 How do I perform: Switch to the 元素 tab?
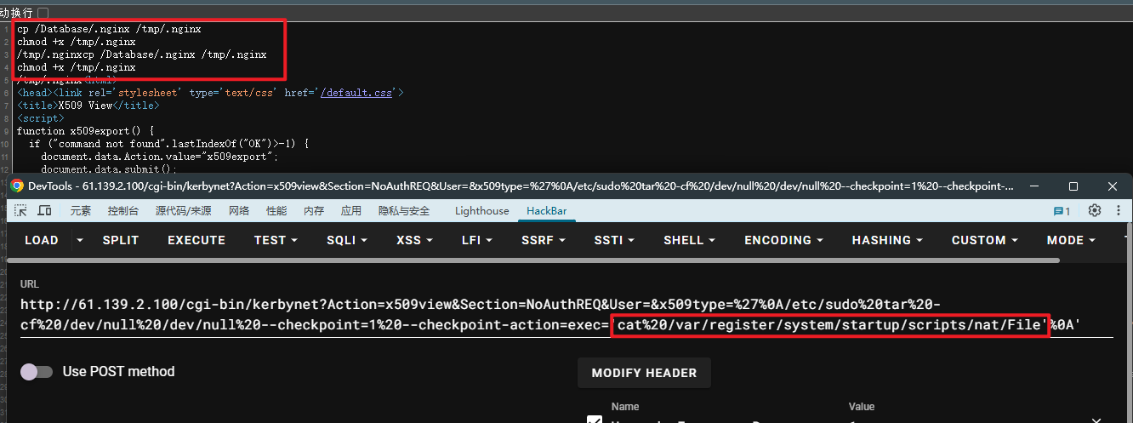(x=81, y=211)
